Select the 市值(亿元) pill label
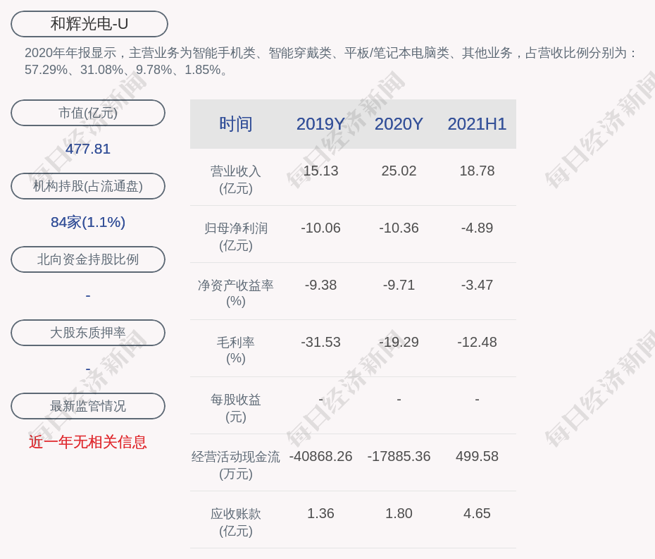The width and height of the screenshot is (655, 559). tap(88, 113)
